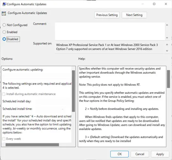Click the 'Configure automatic updating:' label
172x160 pixels.
pyautogui.click(x=23, y=70)
